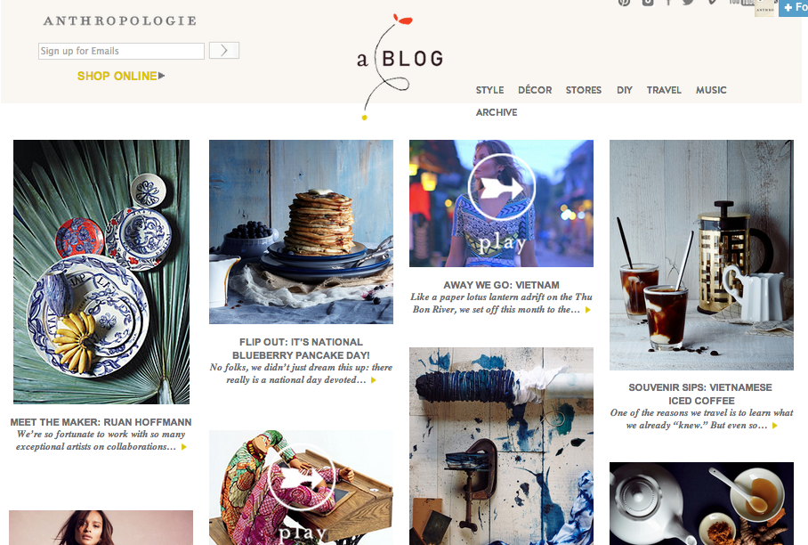This screenshot has width=808, height=545.
Task: Play the Away We Go Vietnam video
Action: (x=501, y=187)
